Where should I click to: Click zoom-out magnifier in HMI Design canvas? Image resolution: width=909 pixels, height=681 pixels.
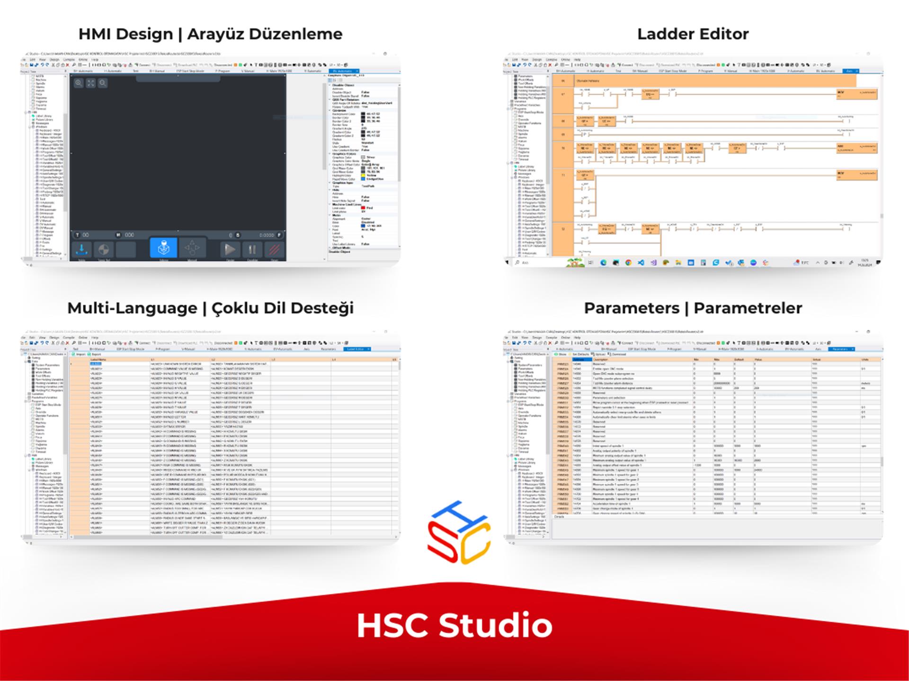[x=103, y=83]
